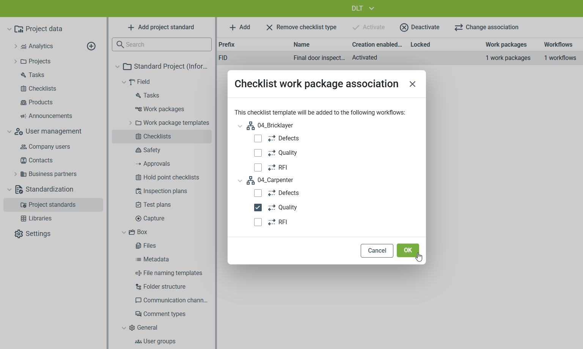Collapse the Field tree node
The width and height of the screenshot is (583, 349).
pyautogui.click(x=124, y=82)
